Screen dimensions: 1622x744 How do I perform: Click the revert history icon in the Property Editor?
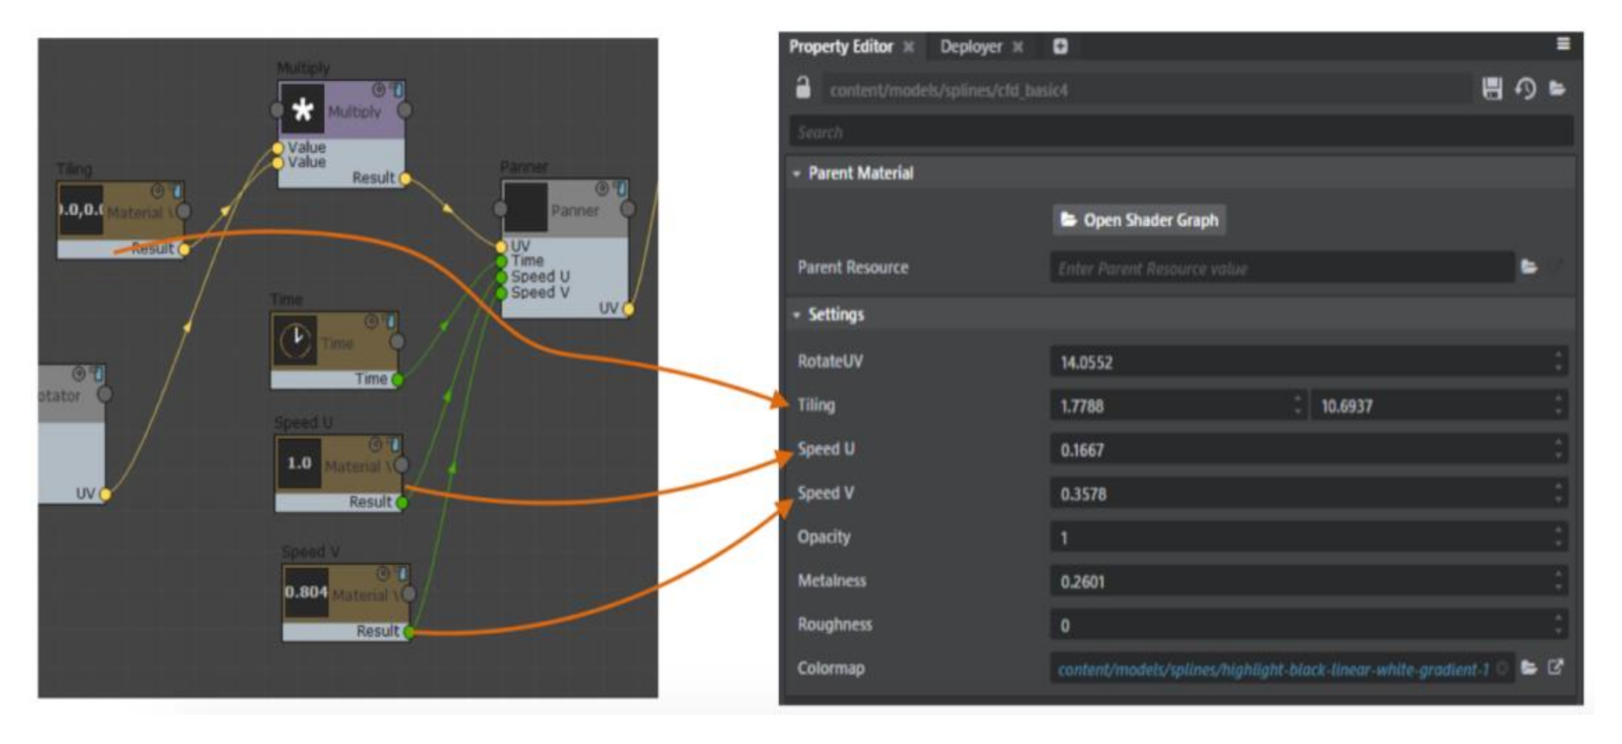1525,89
